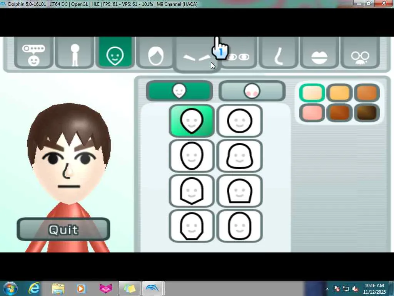
Task: Select the flat-bottom trapezoid face shape
Action: click(x=239, y=191)
